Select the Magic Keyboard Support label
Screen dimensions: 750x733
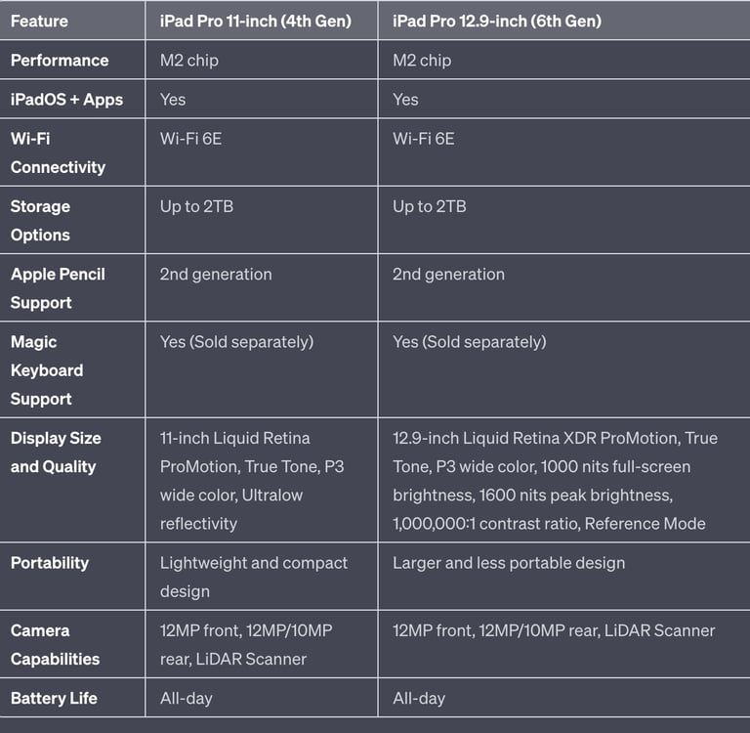(47, 370)
